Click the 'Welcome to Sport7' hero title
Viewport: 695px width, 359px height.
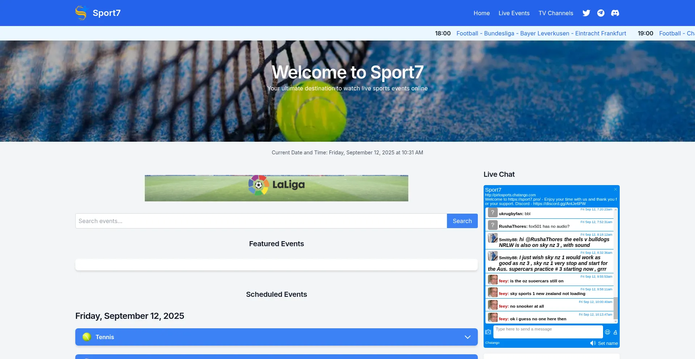click(347, 72)
